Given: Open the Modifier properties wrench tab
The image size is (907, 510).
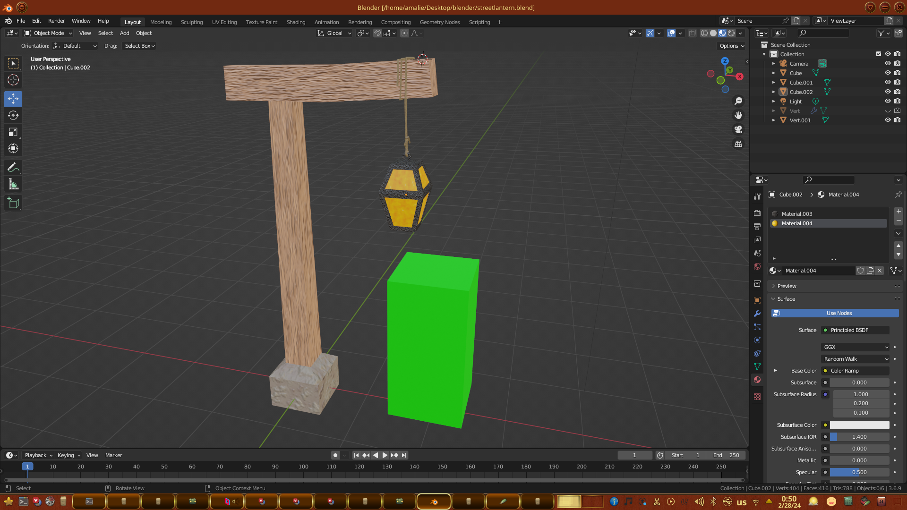Looking at the screenshot, I should pos(757,314).
